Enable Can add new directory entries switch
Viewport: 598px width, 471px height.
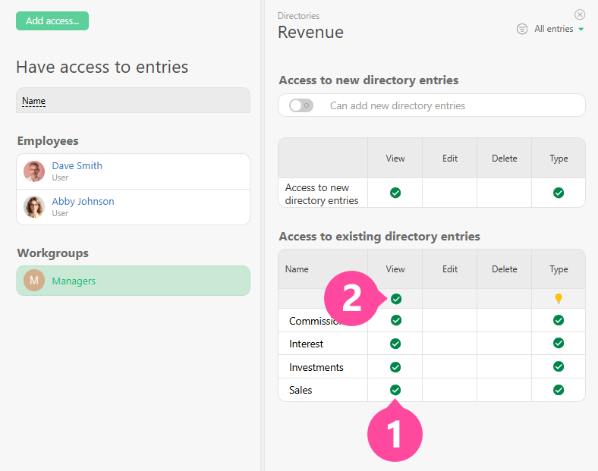click(x=301, y=105)
